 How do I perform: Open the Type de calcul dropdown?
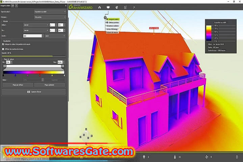point(50,11)
